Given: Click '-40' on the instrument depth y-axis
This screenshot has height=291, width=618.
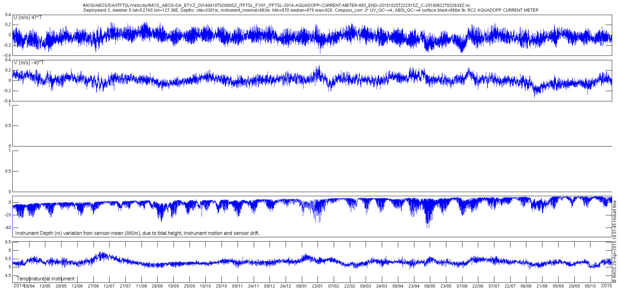Looking at the screenshot, I should (8, 228).
